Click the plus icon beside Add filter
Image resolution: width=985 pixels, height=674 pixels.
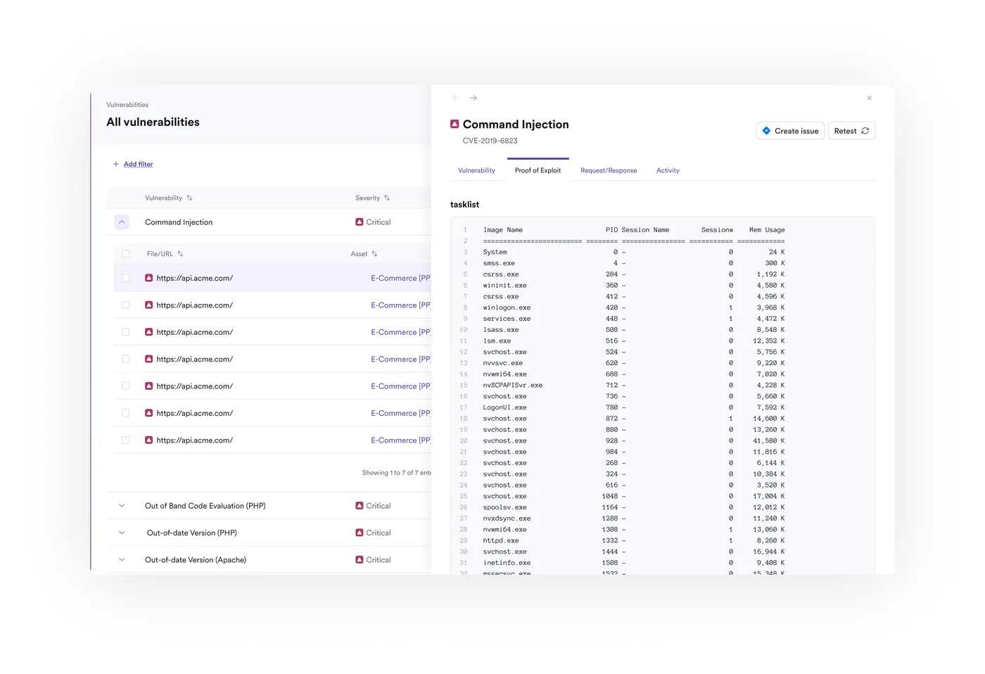pos(116,164)
